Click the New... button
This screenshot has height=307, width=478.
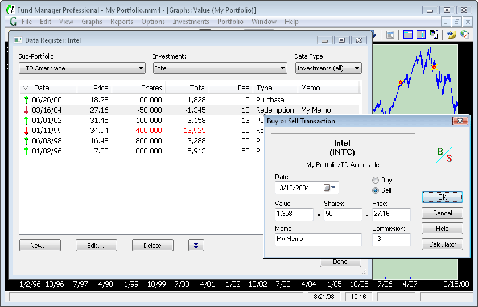pos(40,246)
